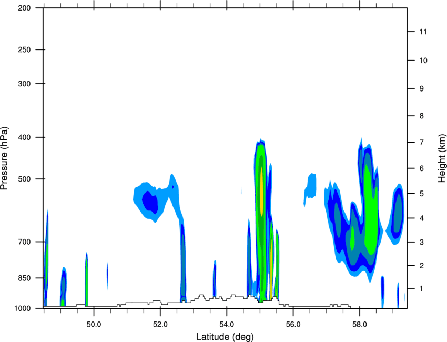Click the '3' height axis label
Viewport: 447px width, 342px height.
coord(422,242)
